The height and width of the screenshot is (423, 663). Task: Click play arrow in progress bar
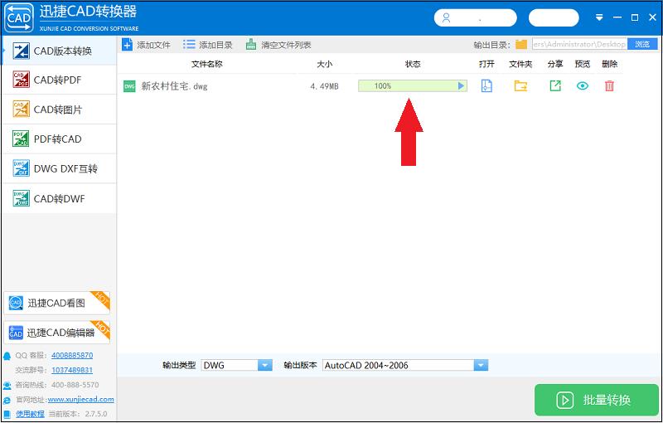click(x=461, y=86)
